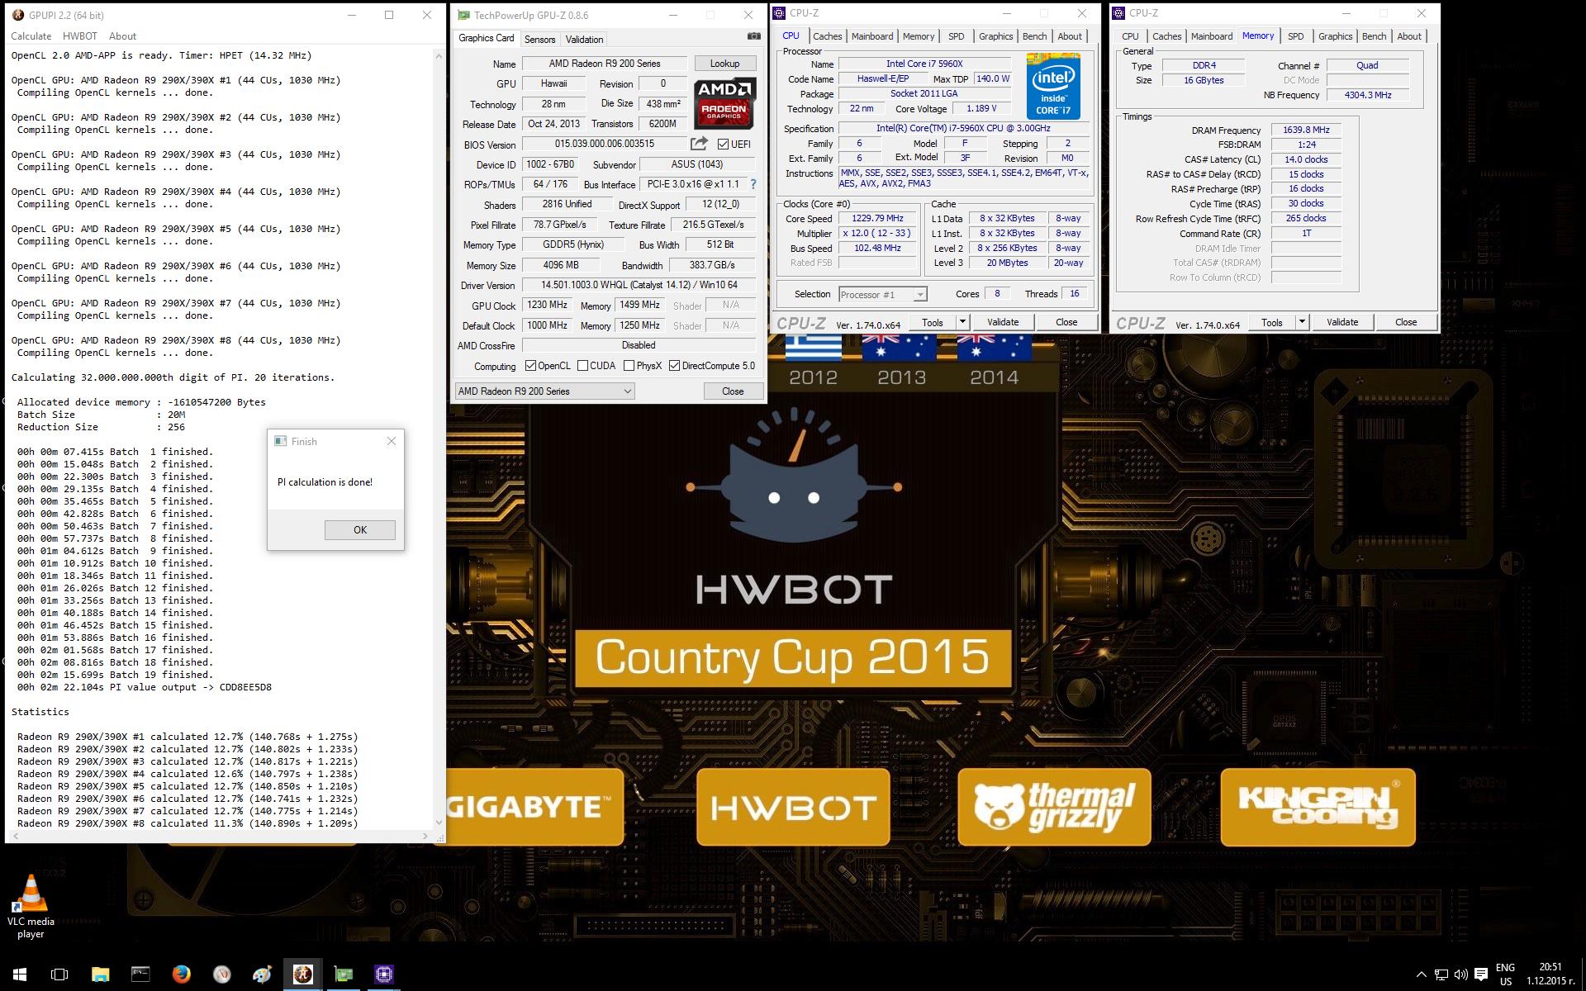Open the AMD Radeon R9 200 Series dropdown

tap(544, 391)
